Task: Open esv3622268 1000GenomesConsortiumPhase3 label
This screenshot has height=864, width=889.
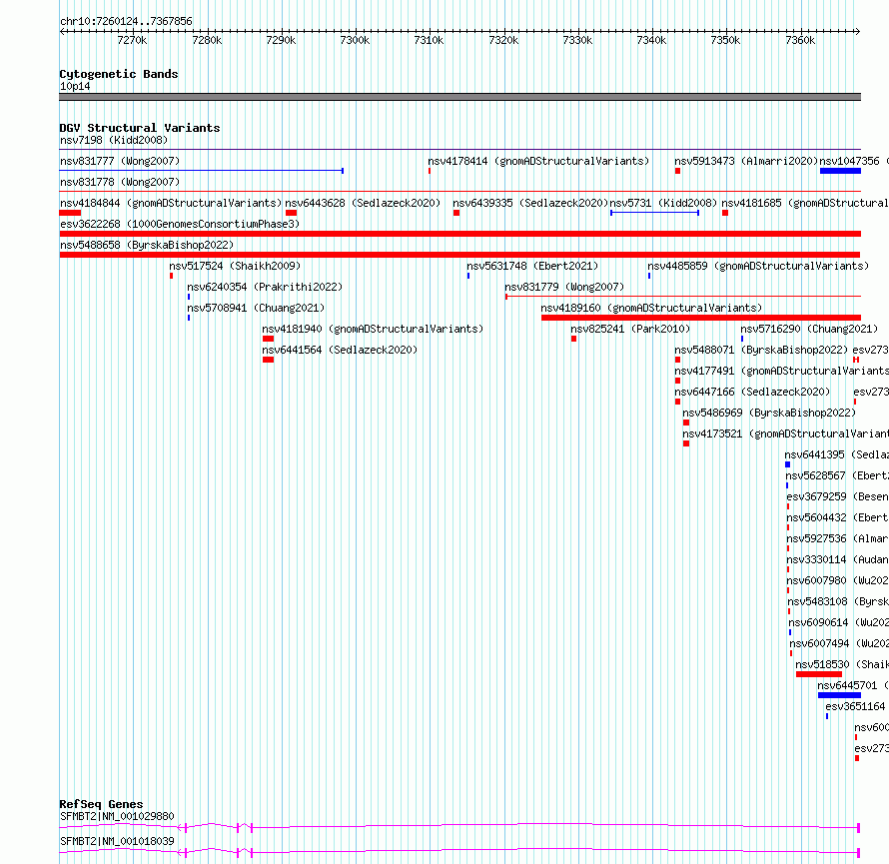Action: [180, 224]
